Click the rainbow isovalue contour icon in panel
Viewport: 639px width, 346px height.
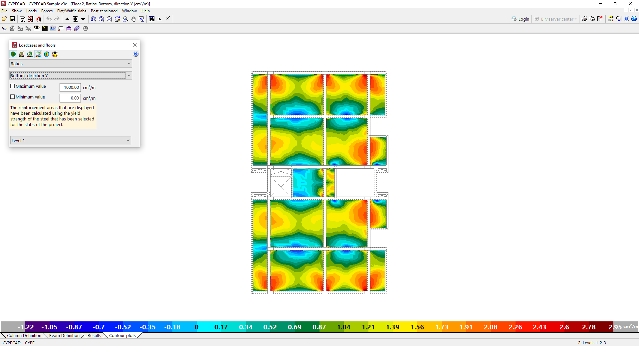pyautogui.click(x=47, y=54)
